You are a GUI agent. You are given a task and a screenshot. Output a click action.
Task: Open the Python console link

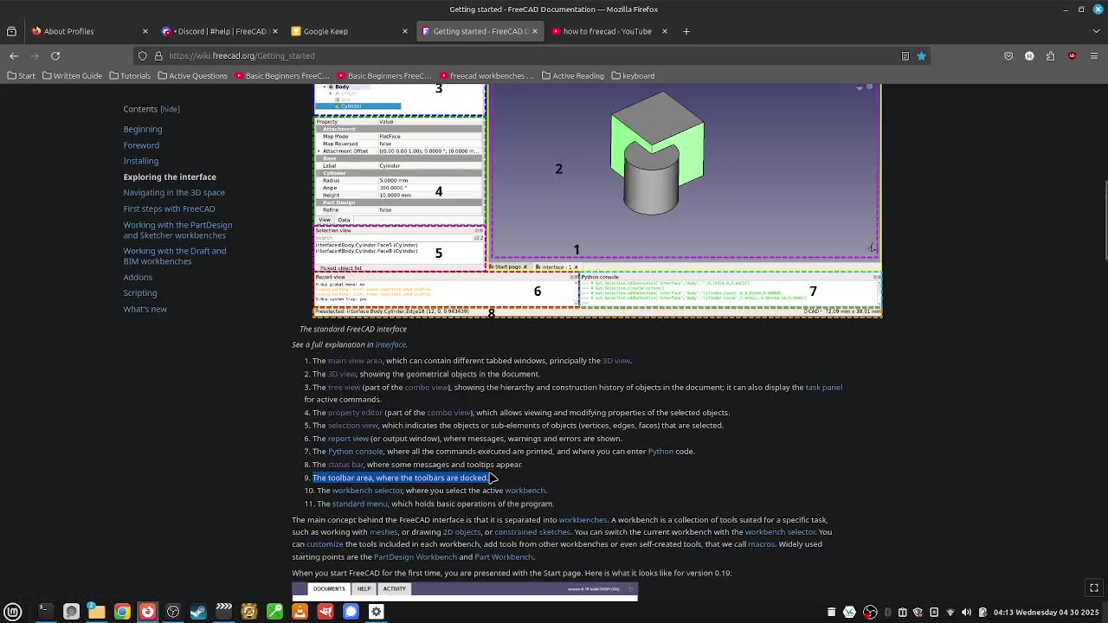[x=355, y=452]
